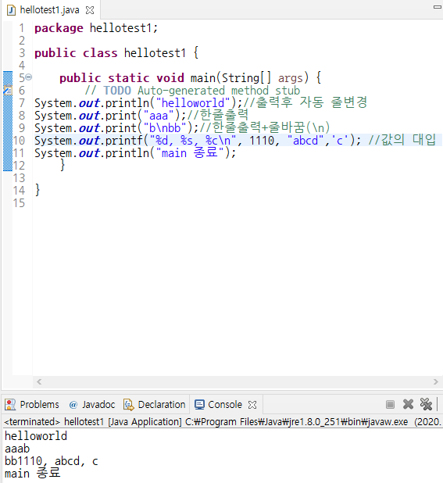This screenshot has height=483, width=443.
Task: Click printf on line 10
Action: tap(124, 141)
